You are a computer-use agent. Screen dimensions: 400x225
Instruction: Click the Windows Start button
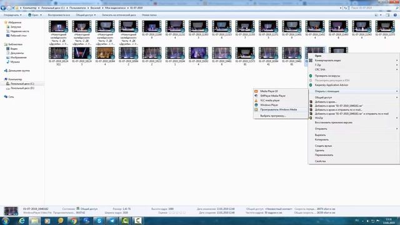6,221
